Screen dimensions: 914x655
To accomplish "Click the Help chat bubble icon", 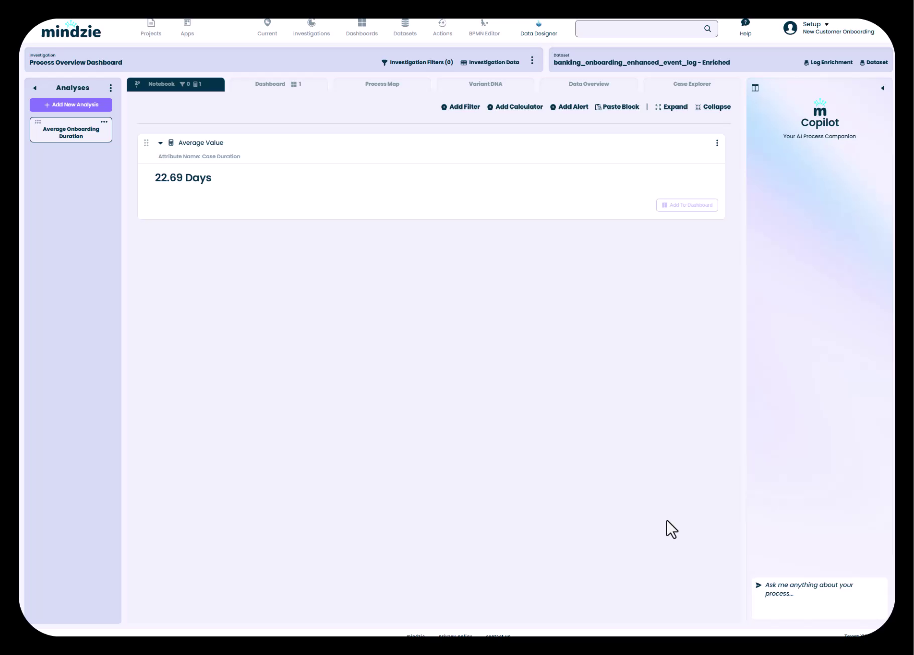I will (x=745, y=23).
